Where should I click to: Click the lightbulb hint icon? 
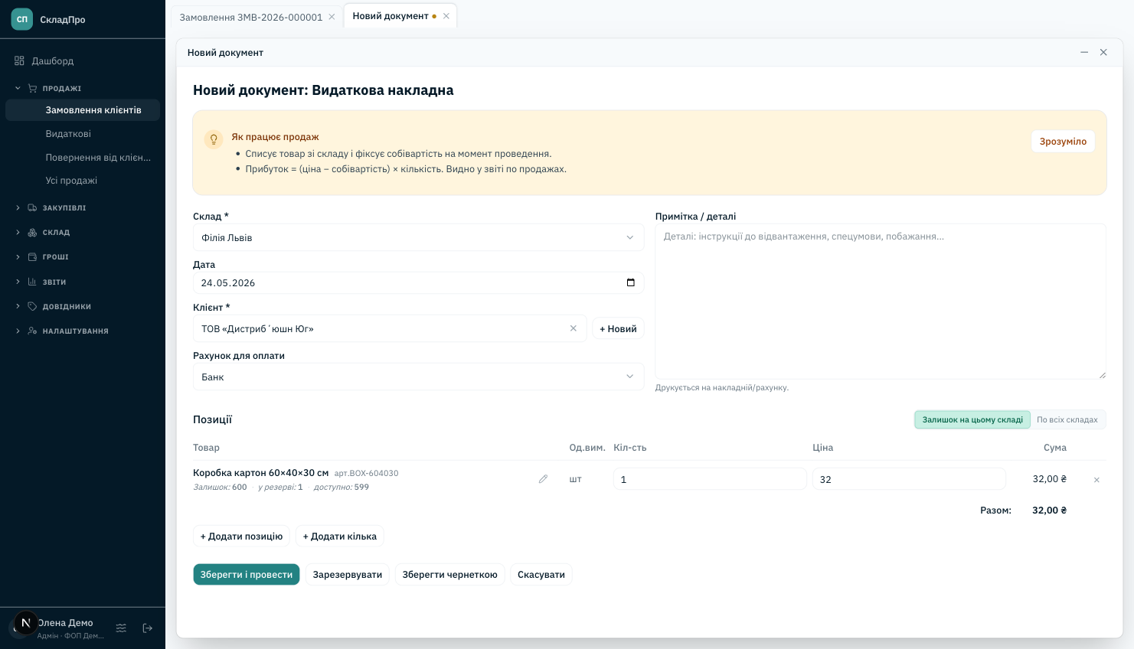click(x=214, y=139)
